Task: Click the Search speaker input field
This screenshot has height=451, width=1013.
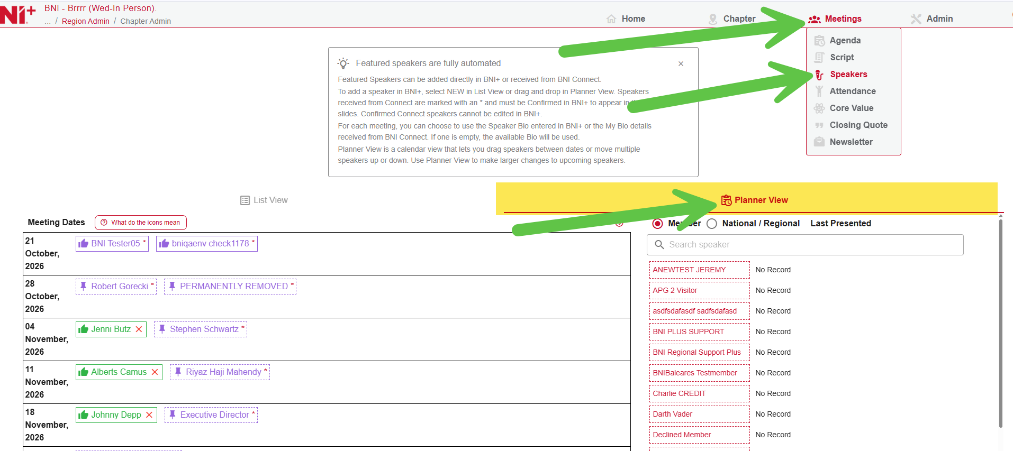Action: click(x=805, y=245)
